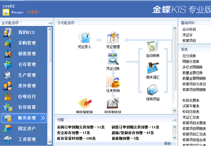Open the 核算项目组合表 report
The image size is (211, 146).
click(194, 140)
